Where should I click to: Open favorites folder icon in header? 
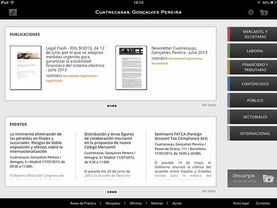pos(264,12)
